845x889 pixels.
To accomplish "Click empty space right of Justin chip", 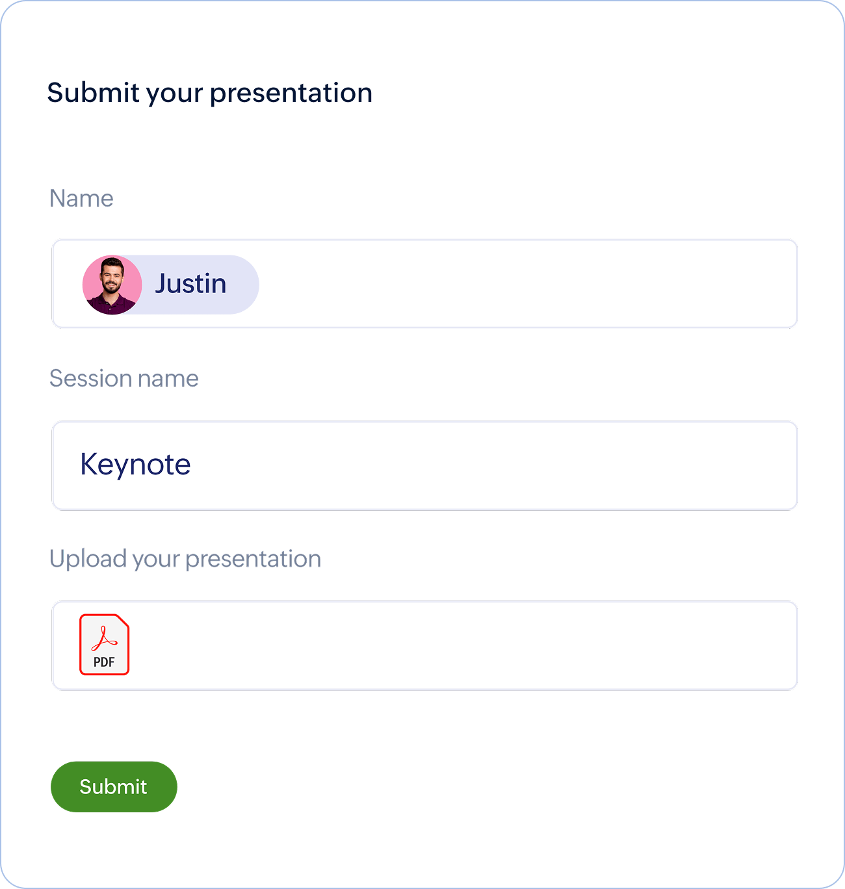I will 526,284.
